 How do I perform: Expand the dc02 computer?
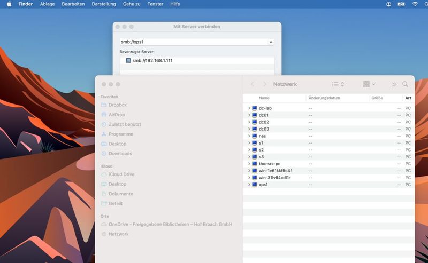249,122
